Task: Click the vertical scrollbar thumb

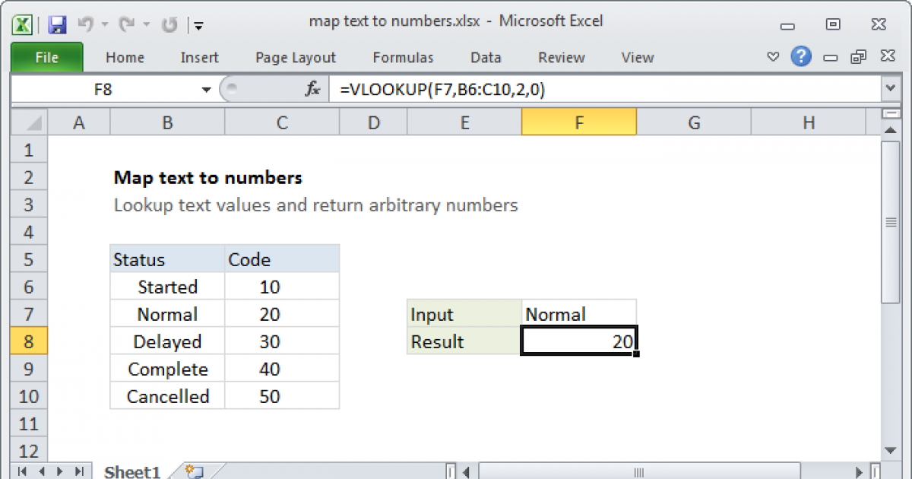Action: pyautogui.click(x=890, y=223)
